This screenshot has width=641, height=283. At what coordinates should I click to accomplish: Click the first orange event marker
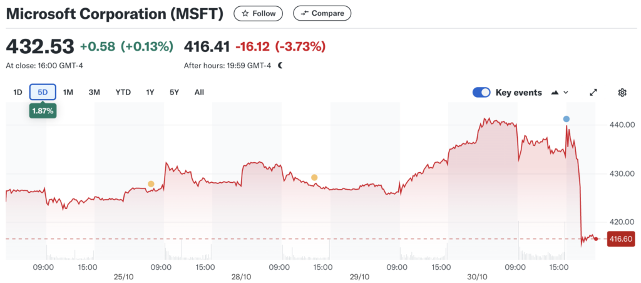click(151, 184)
